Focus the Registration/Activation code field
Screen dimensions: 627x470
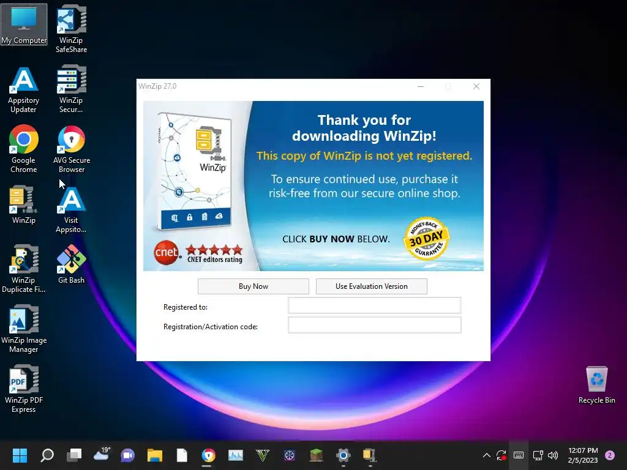coord(375,325)
